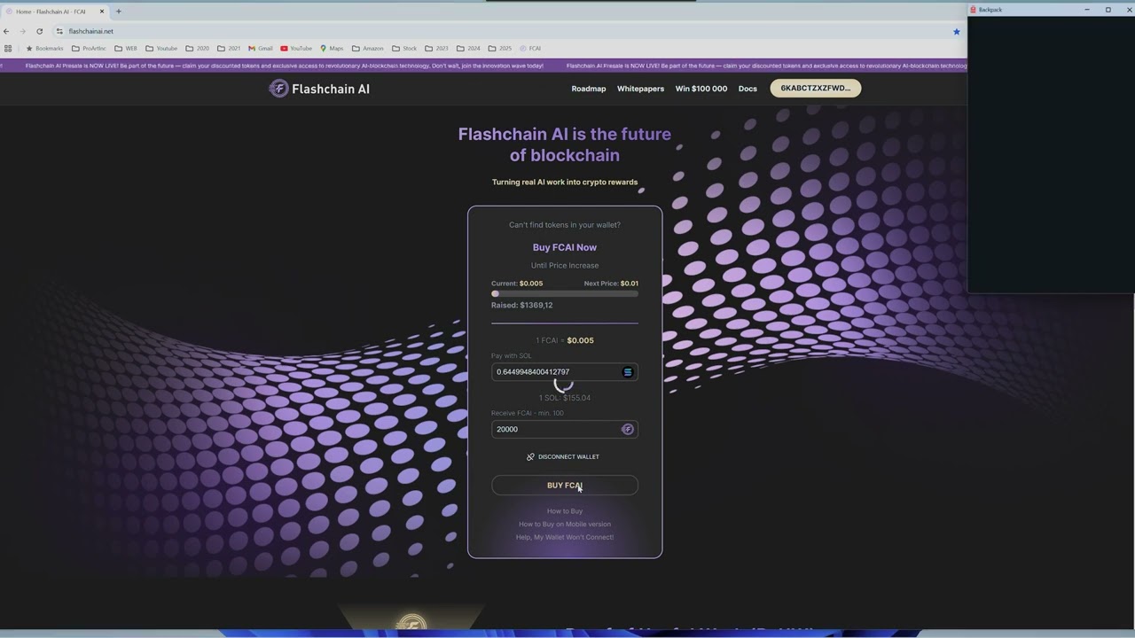Click the Pay with SOL amount field

(x=565, y=372)
